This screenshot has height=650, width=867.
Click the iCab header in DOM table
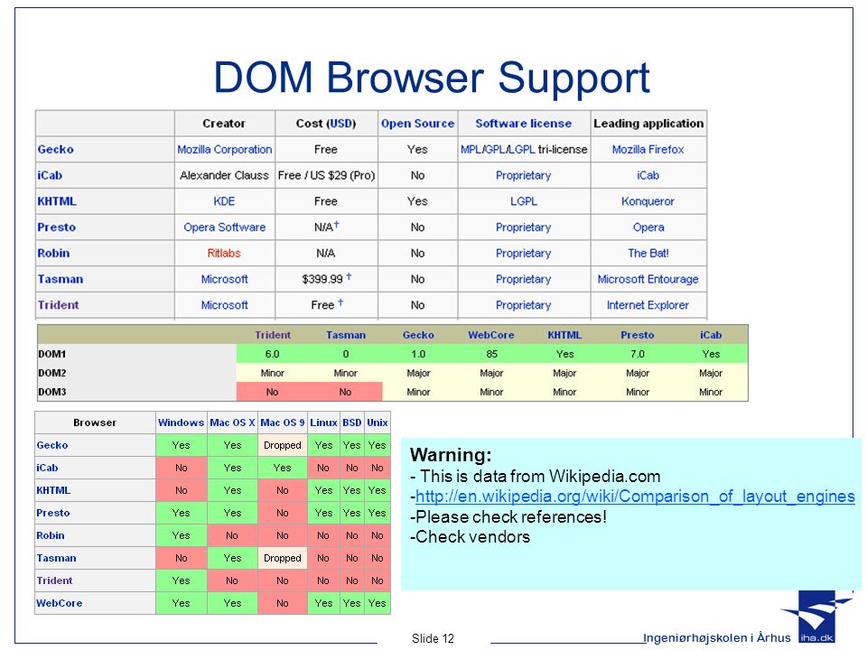(711, 335)
